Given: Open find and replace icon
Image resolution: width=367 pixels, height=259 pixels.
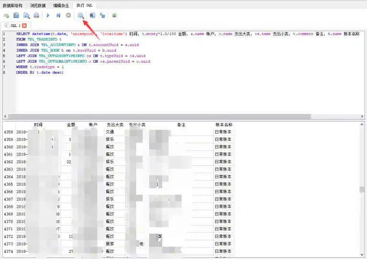Looking at the screenshot, I should [x=102, y=15].
